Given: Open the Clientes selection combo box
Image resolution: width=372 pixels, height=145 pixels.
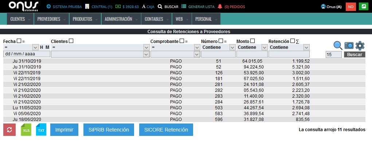Looking at the screenshot, I should coord(100,54).
